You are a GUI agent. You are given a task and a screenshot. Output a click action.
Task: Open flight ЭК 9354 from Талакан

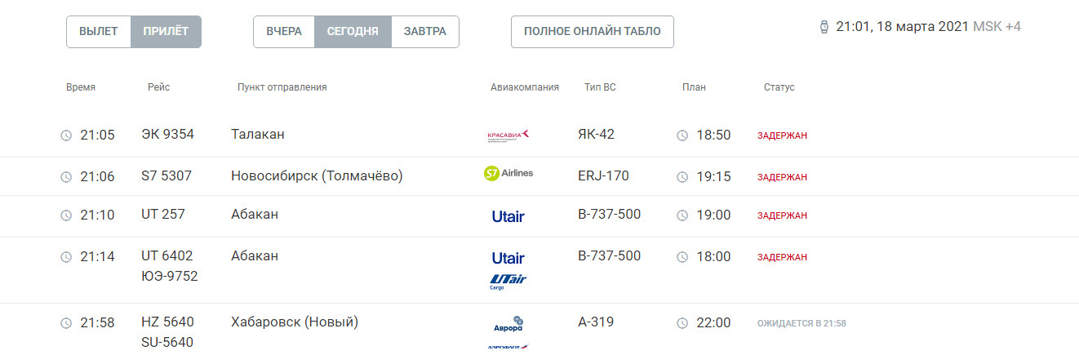coord(539,135)
